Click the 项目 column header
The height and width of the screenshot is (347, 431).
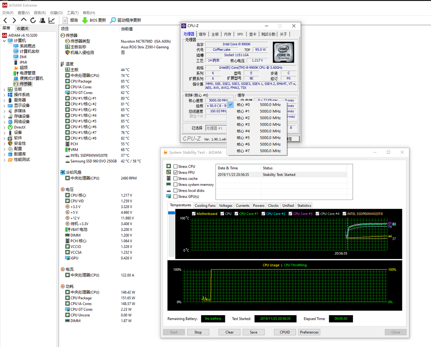pyautogui.click(x=65, y=29)
